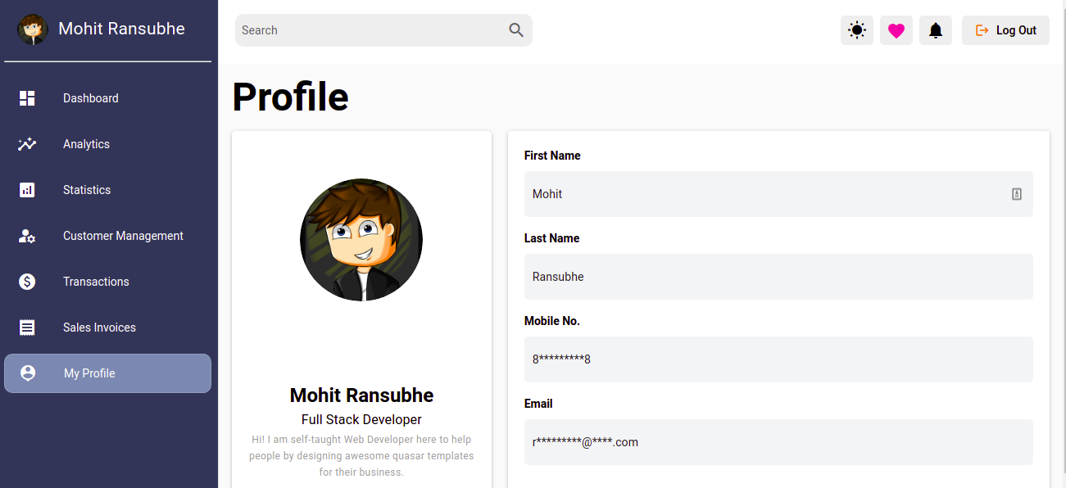Open the notifications bell
The height and width of the screenshot is (488, 1066).
pyautogui.click(x=936, y=30)
